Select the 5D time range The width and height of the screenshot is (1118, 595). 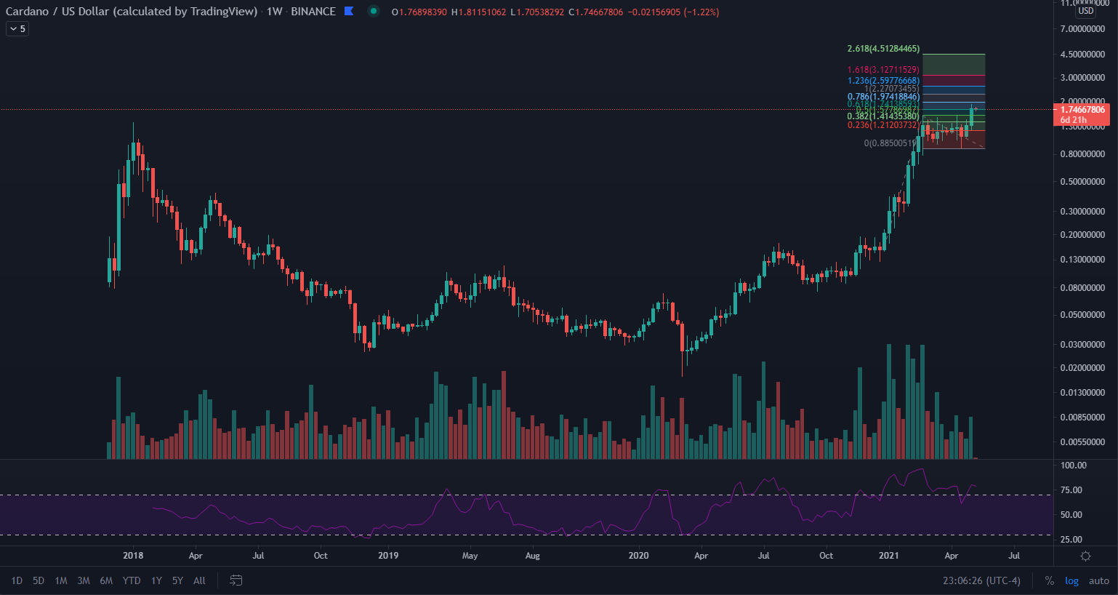pyautogui.click(x=39, y=580)
